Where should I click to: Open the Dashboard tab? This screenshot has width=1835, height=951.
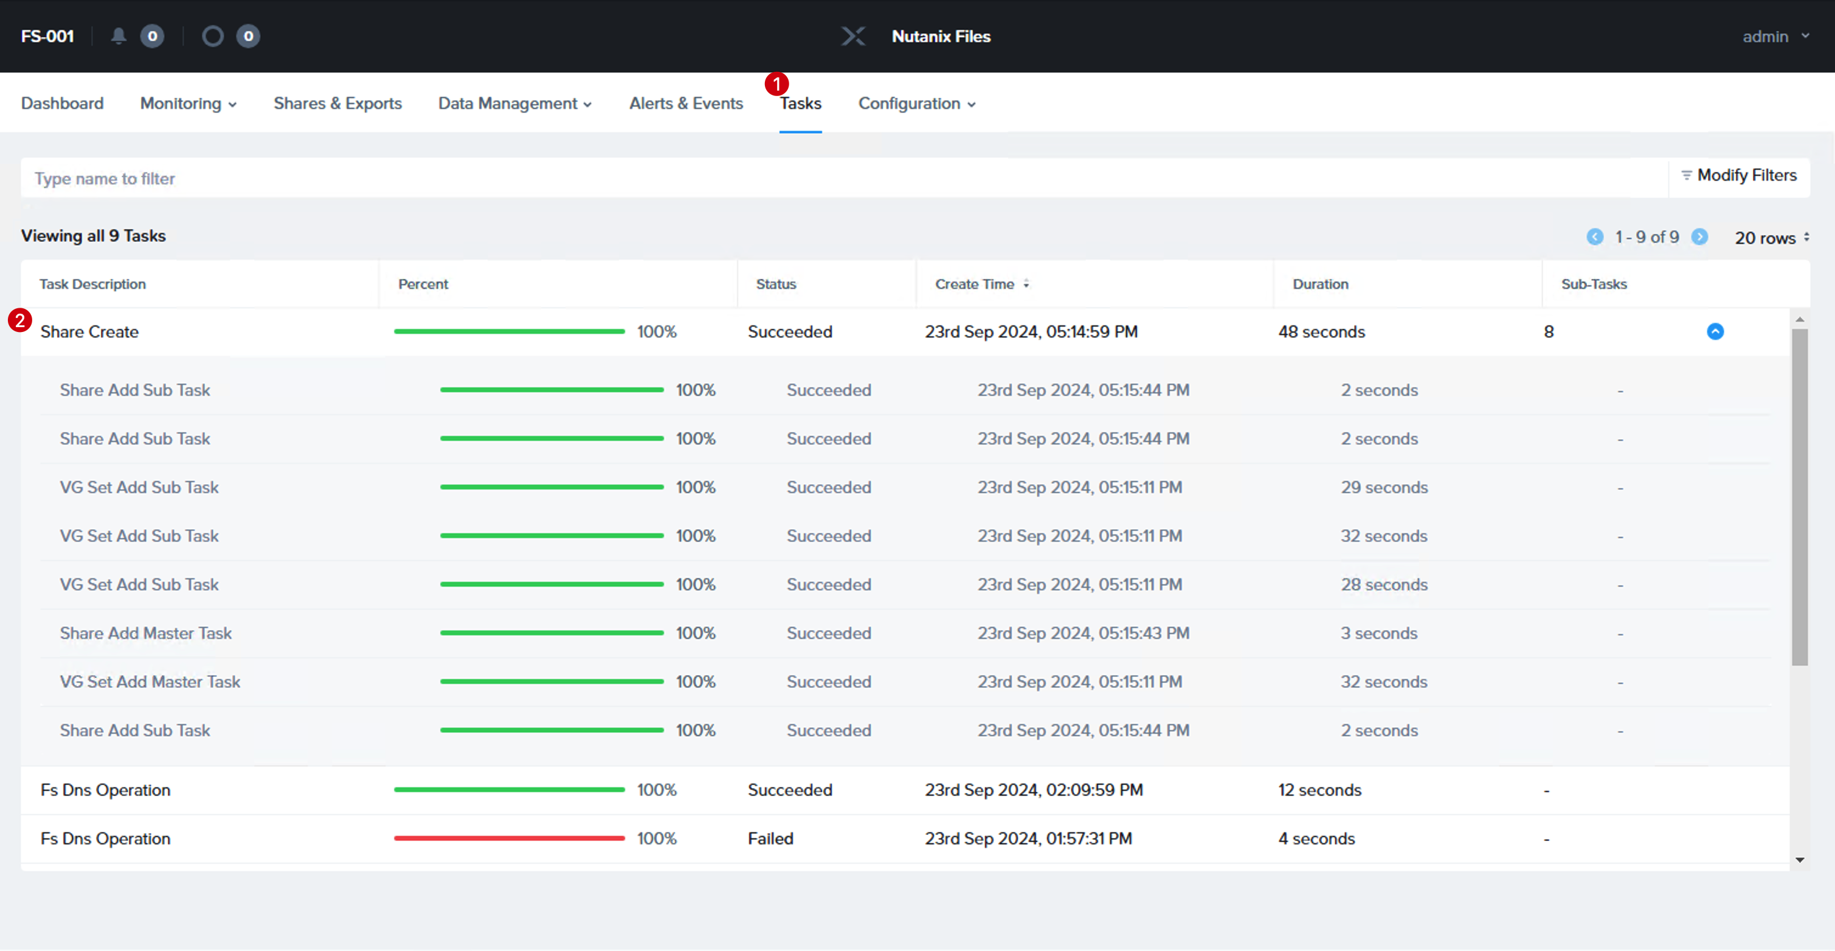62,103
